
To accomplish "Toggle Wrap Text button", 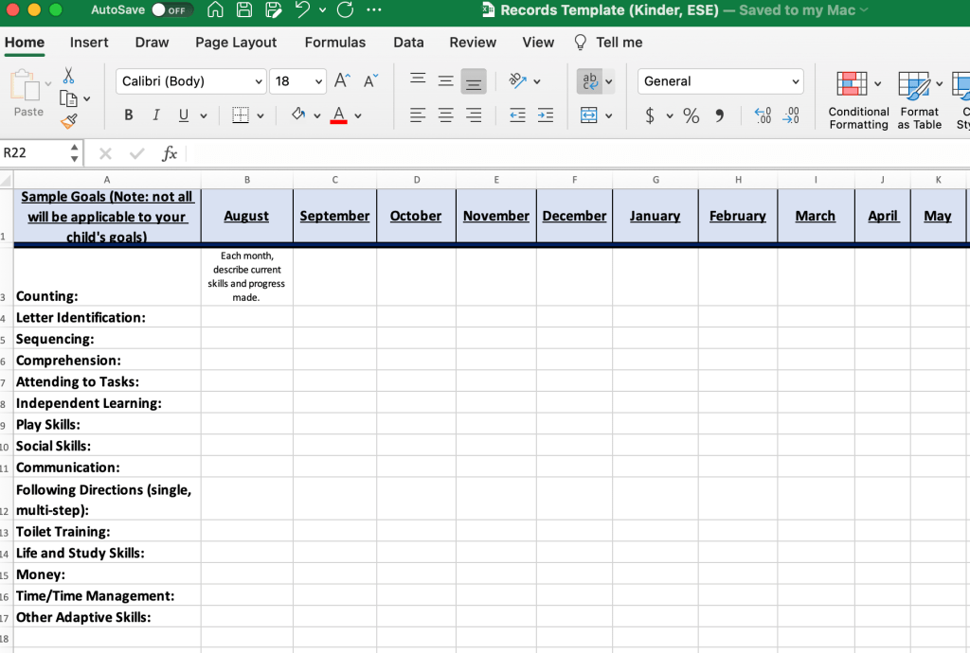I will pos(589,81).
